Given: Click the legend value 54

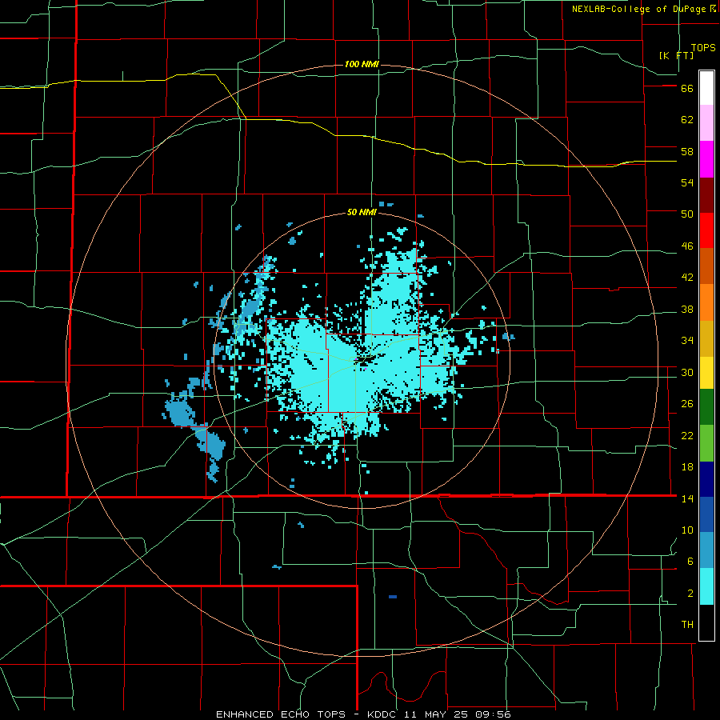Looking at the screenshot, I should (x=687, y=182).
